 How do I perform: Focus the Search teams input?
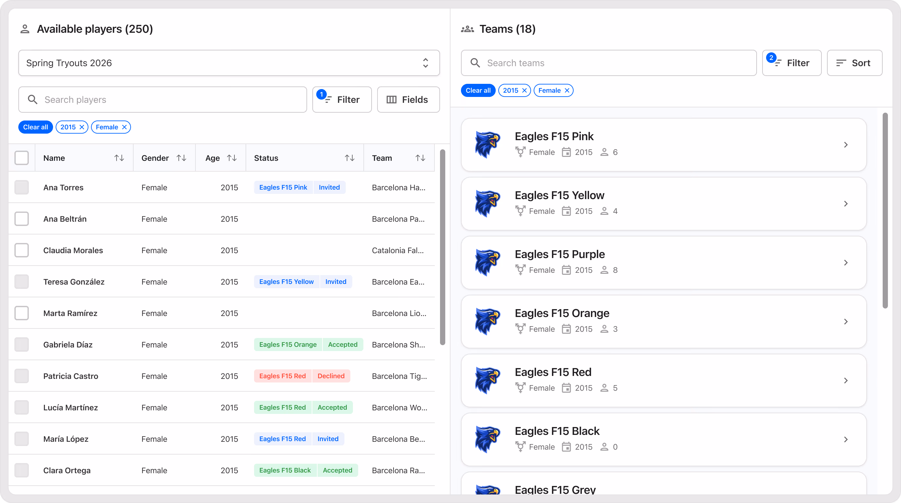(609, 63)
